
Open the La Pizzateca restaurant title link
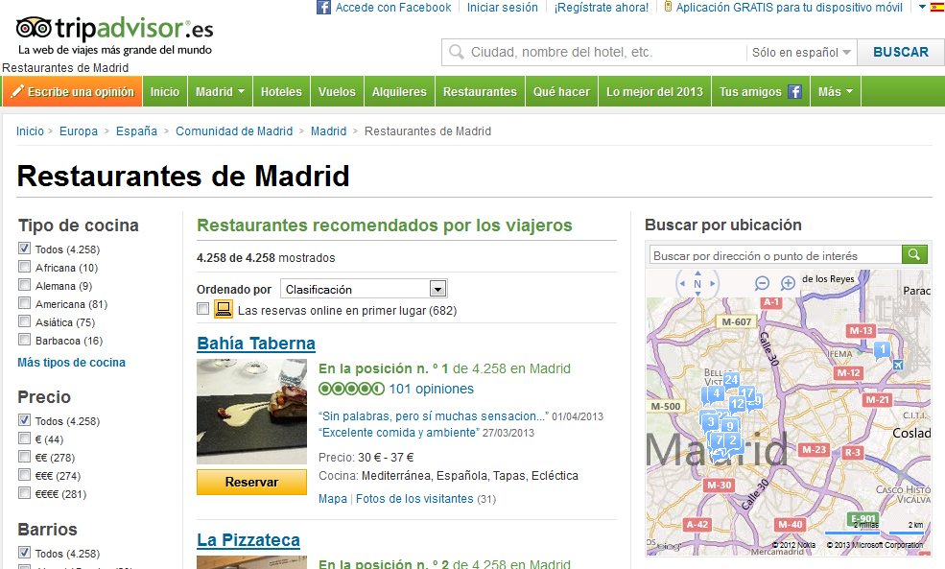click(248, 539)
